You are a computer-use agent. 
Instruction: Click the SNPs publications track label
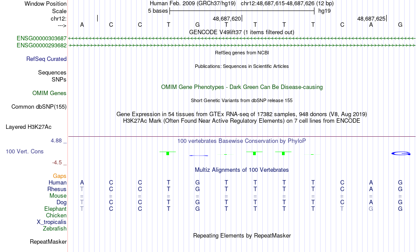point(59,79)
